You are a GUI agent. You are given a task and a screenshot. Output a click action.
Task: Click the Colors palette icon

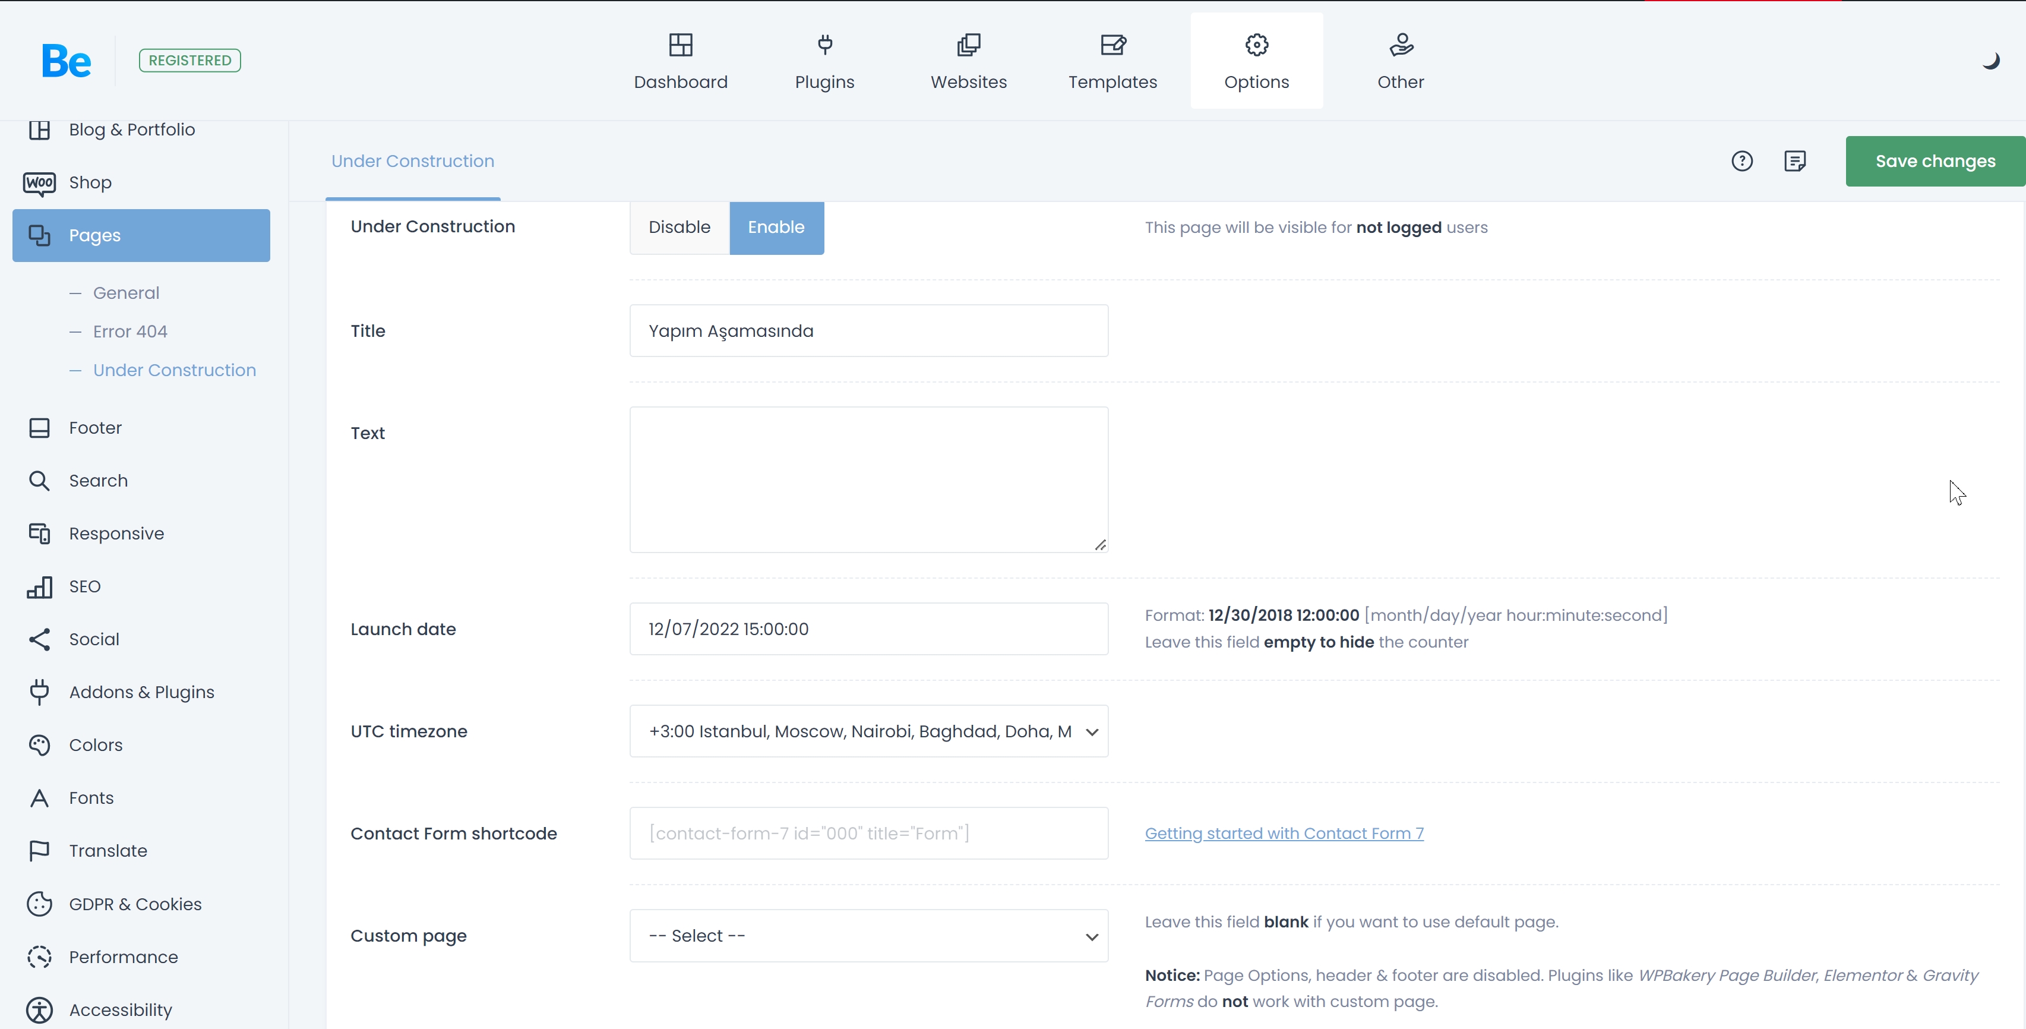click(x=39, y=745)
